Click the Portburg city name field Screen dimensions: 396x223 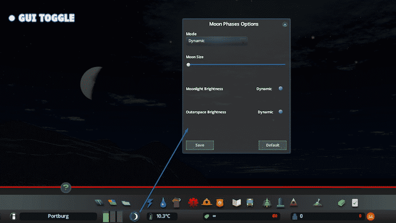[58, 217]
